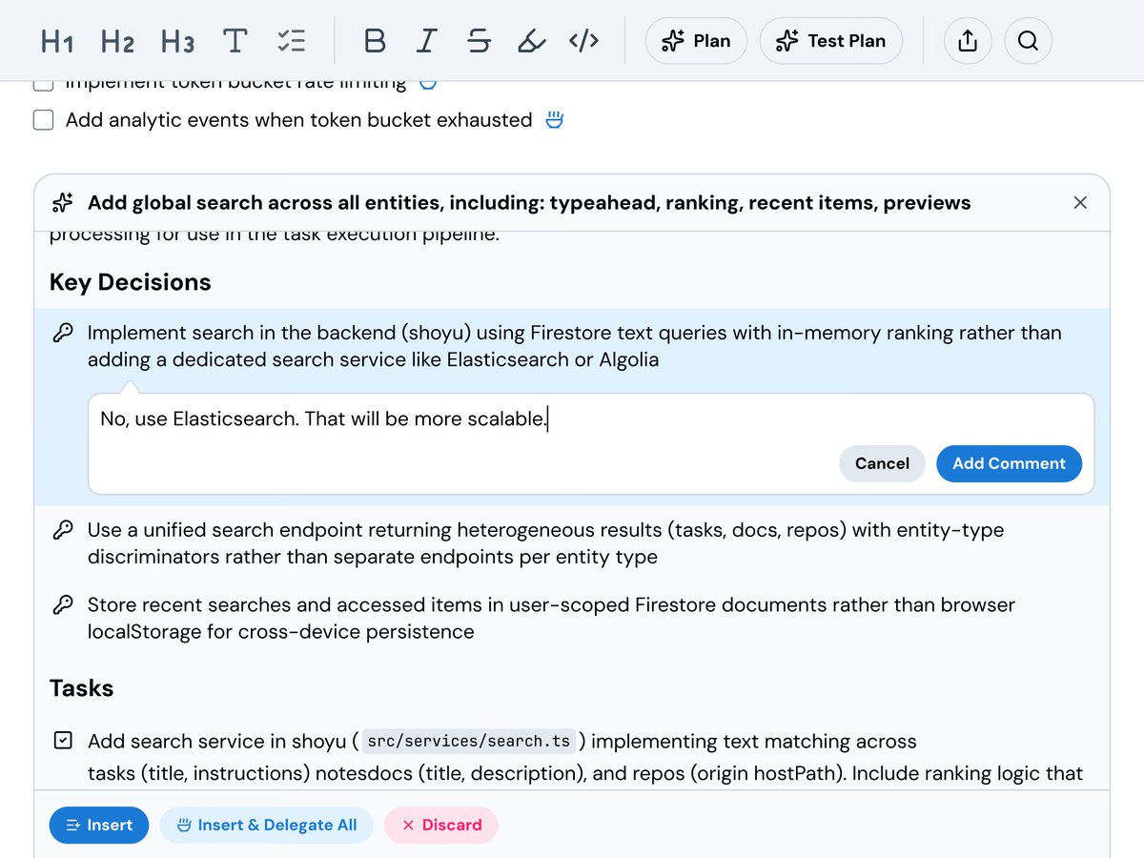The height and width of the screenshot is (858, 1144).
Task: Apply Heading 2 format
Action: coord(116,41)
